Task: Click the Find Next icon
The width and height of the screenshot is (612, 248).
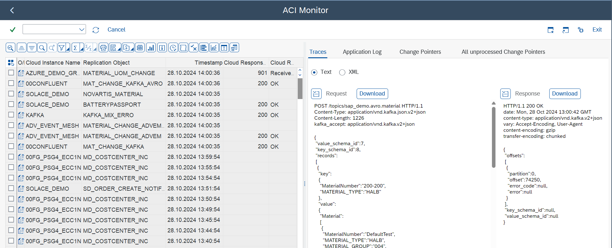Action: click(x=52, y=48)
